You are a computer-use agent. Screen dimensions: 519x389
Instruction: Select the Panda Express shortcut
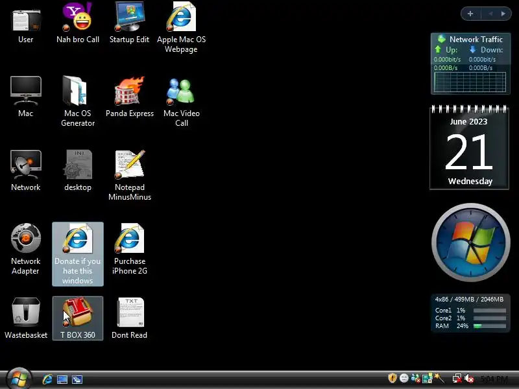(129, 97)
